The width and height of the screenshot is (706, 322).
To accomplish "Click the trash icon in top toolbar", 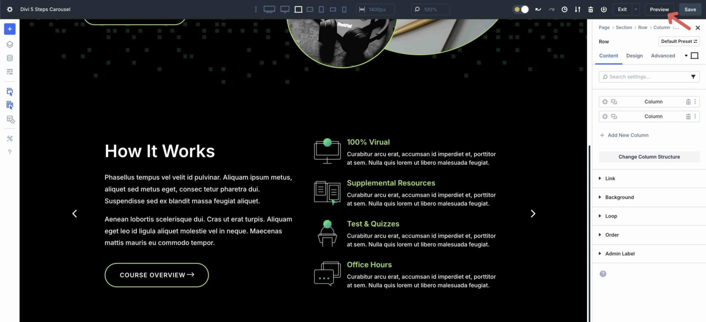I will pos(591,10).
